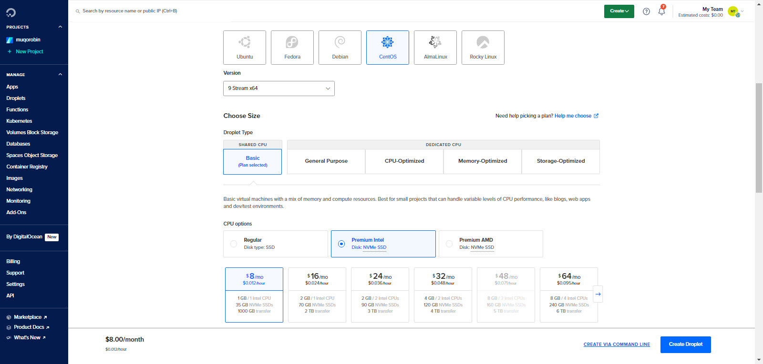Click the New Project link
The image size is (763, 364).
[x=29, y=51]
